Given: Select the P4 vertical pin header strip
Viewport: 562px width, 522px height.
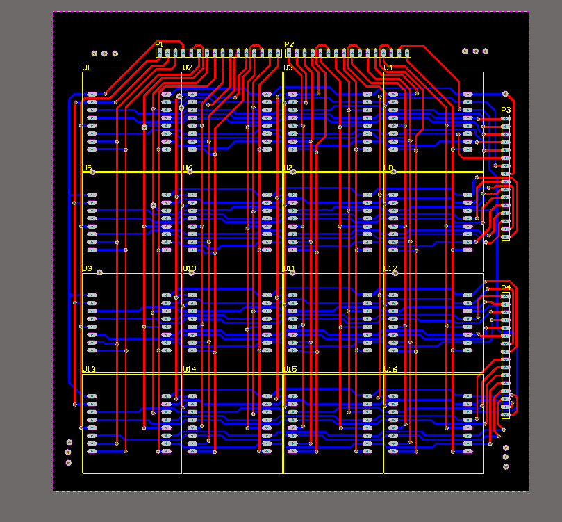Looking at the screenshot, I should tap(506, 356).
